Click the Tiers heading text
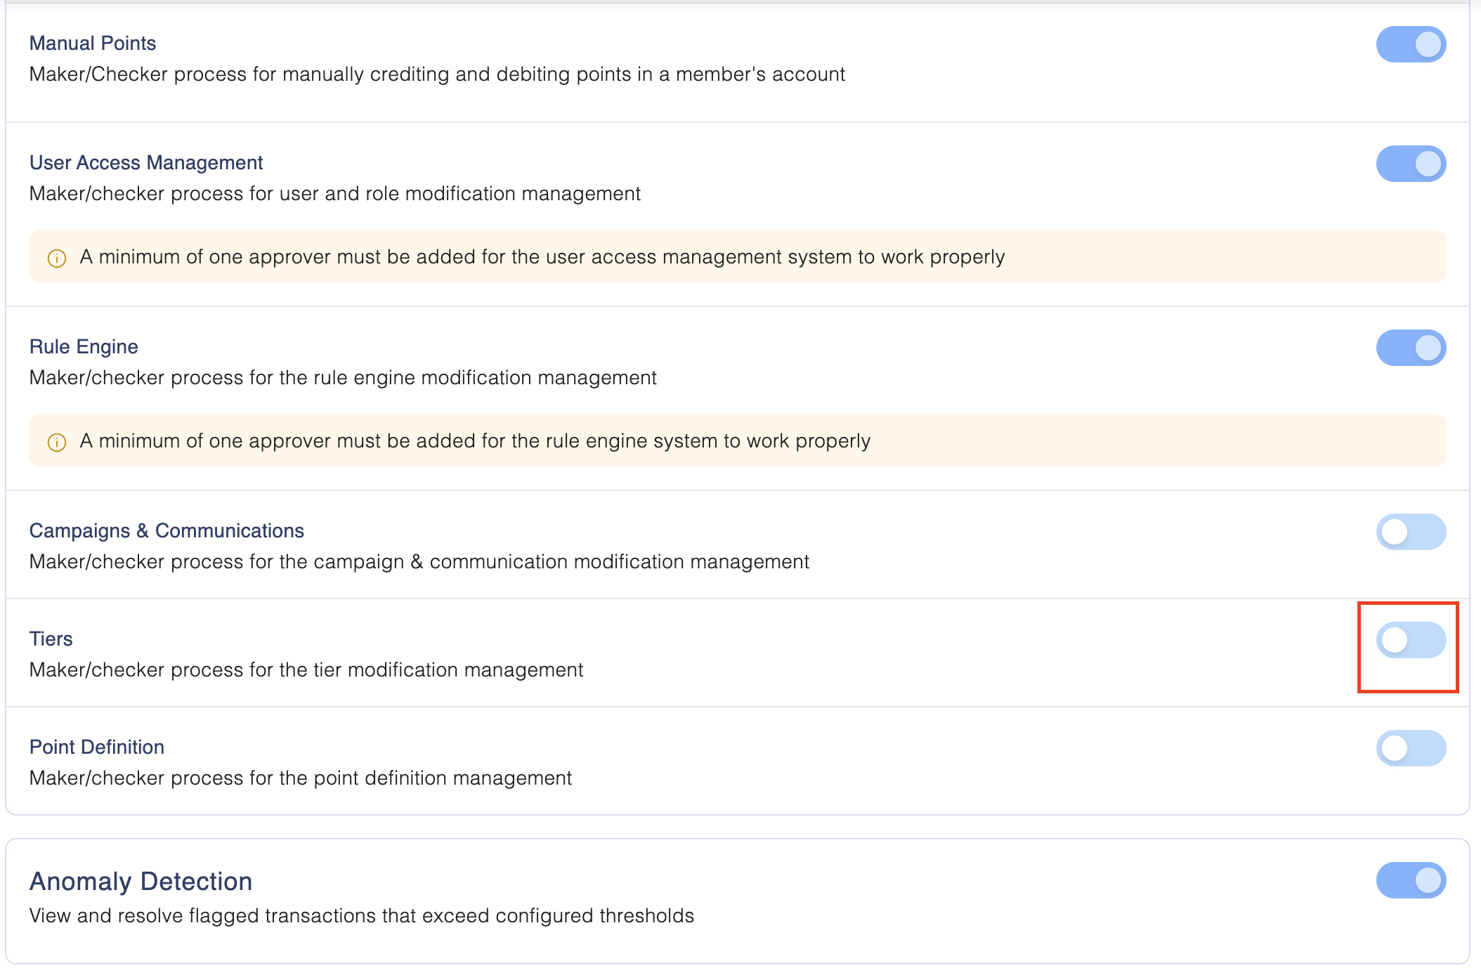The width and height of the screenshot is (1481, 968). click(x=51, y=639)
